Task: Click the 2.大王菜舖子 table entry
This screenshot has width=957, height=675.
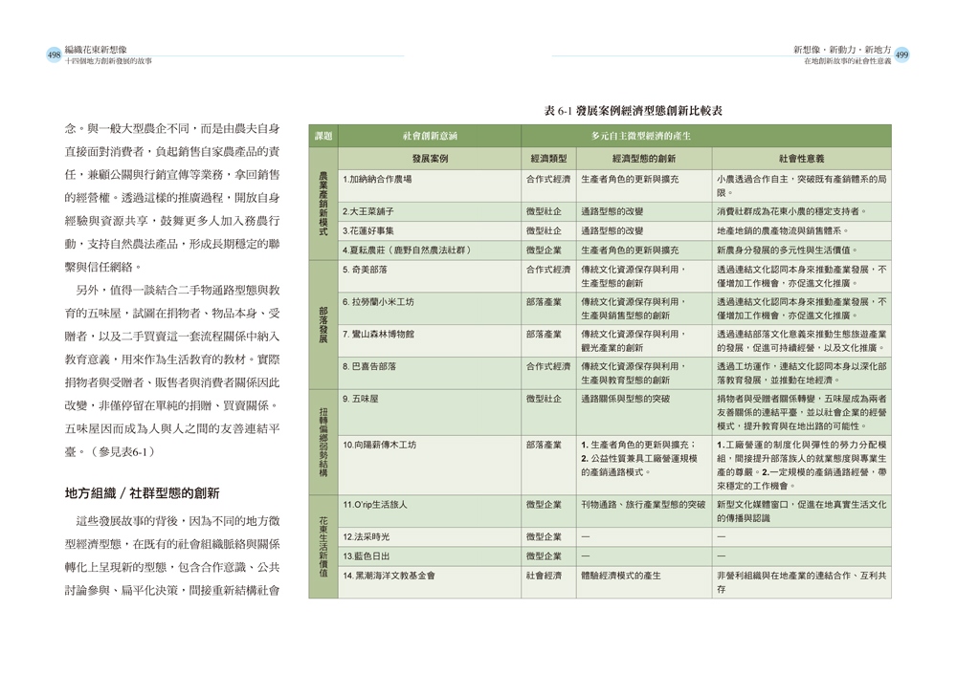Action: 368,211
